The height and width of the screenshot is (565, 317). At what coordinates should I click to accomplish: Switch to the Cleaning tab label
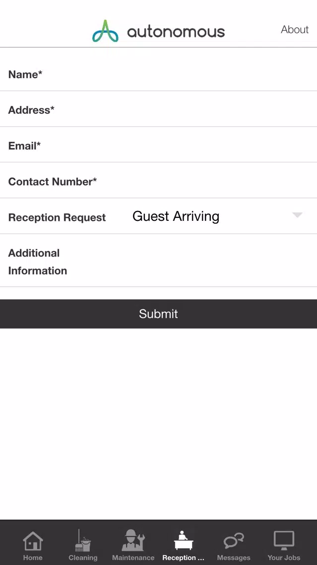83,558
